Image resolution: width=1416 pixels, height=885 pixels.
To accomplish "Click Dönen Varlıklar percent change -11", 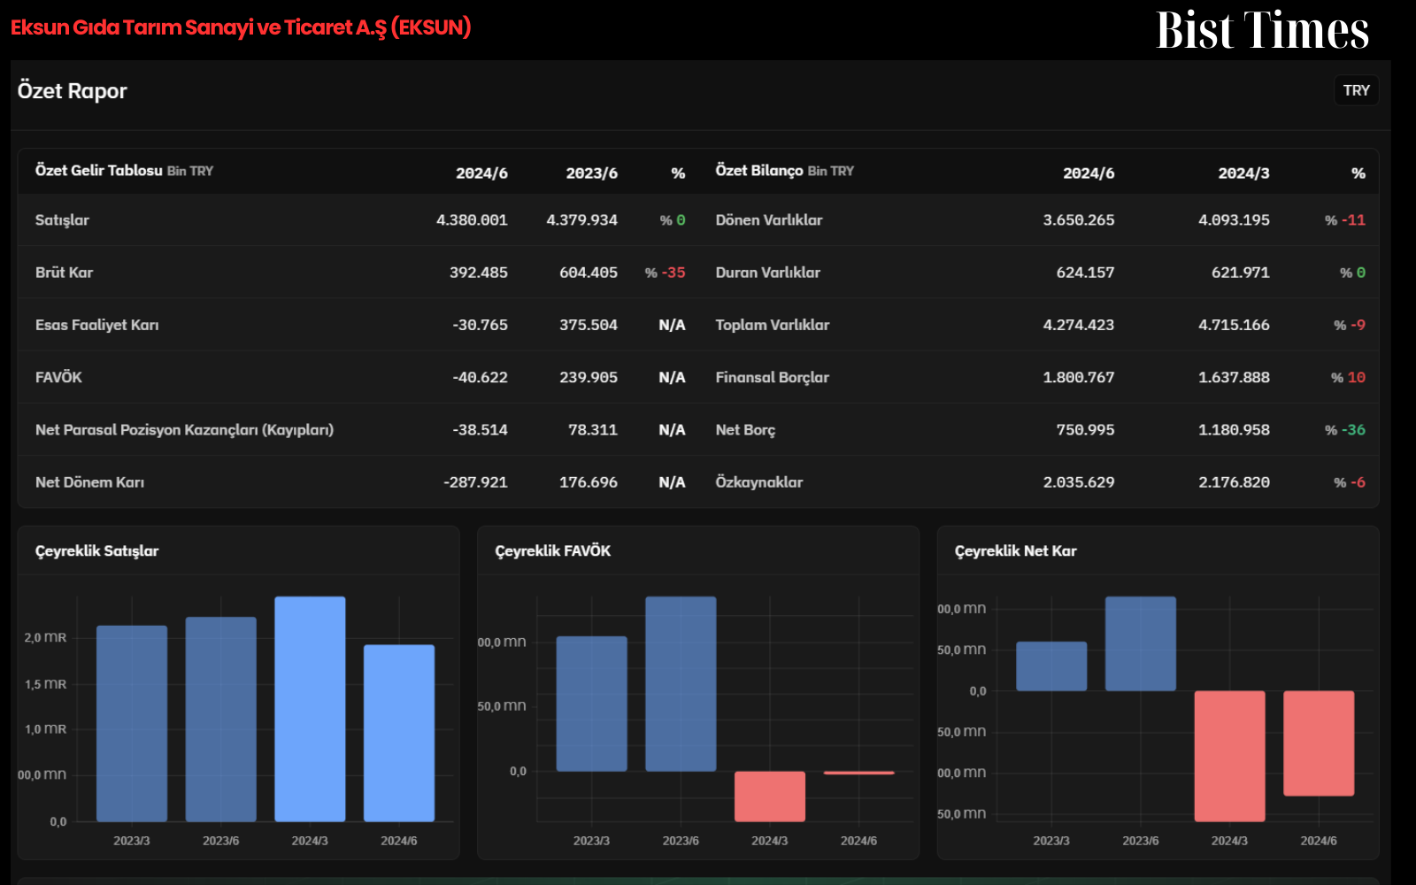I will (x=1345, y=220).
